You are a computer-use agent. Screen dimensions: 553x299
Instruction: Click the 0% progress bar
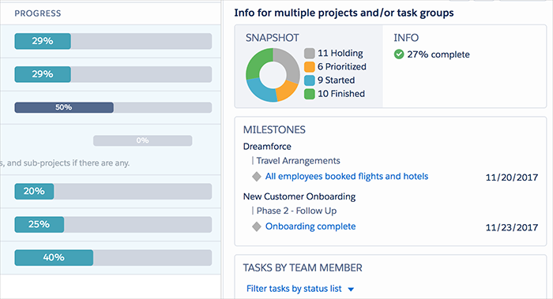coord(142,140)
